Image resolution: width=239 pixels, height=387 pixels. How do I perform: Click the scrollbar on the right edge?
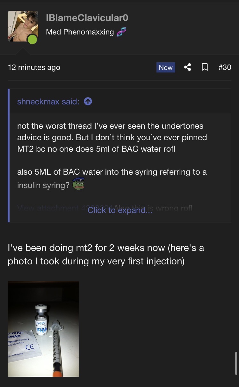236,363
